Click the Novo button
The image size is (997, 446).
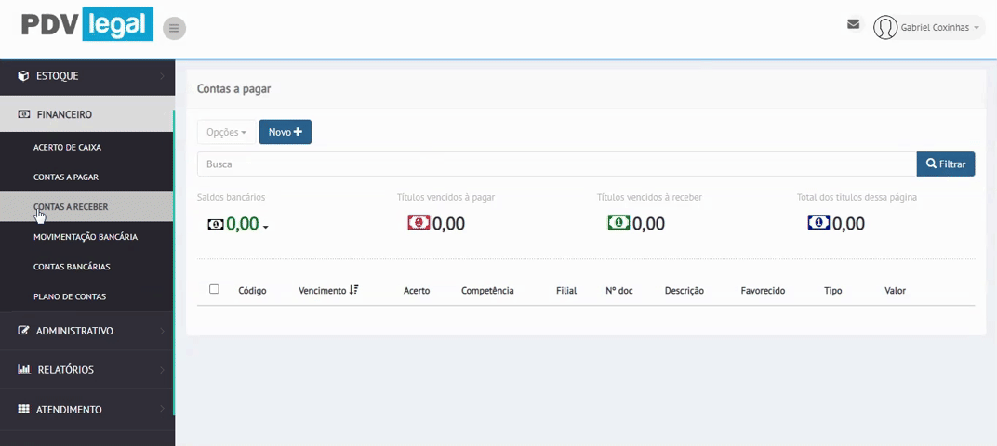pyautogui.click(x=285, y=132)
